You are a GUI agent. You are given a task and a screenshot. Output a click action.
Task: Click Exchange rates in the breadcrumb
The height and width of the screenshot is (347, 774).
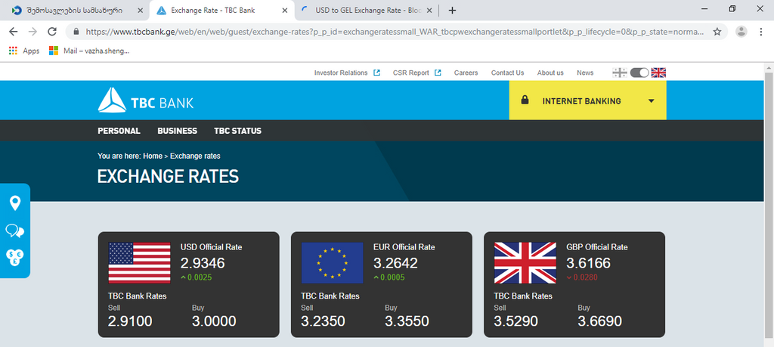tap(195, 156)
